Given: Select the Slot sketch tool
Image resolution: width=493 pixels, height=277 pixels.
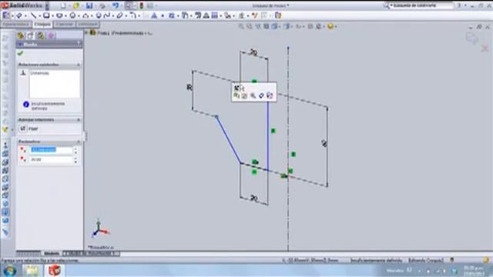Looking at the screenshot, I should 59,15.
